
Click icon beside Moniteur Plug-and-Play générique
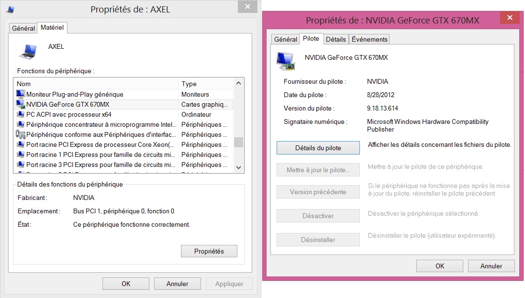click(21, 94)
